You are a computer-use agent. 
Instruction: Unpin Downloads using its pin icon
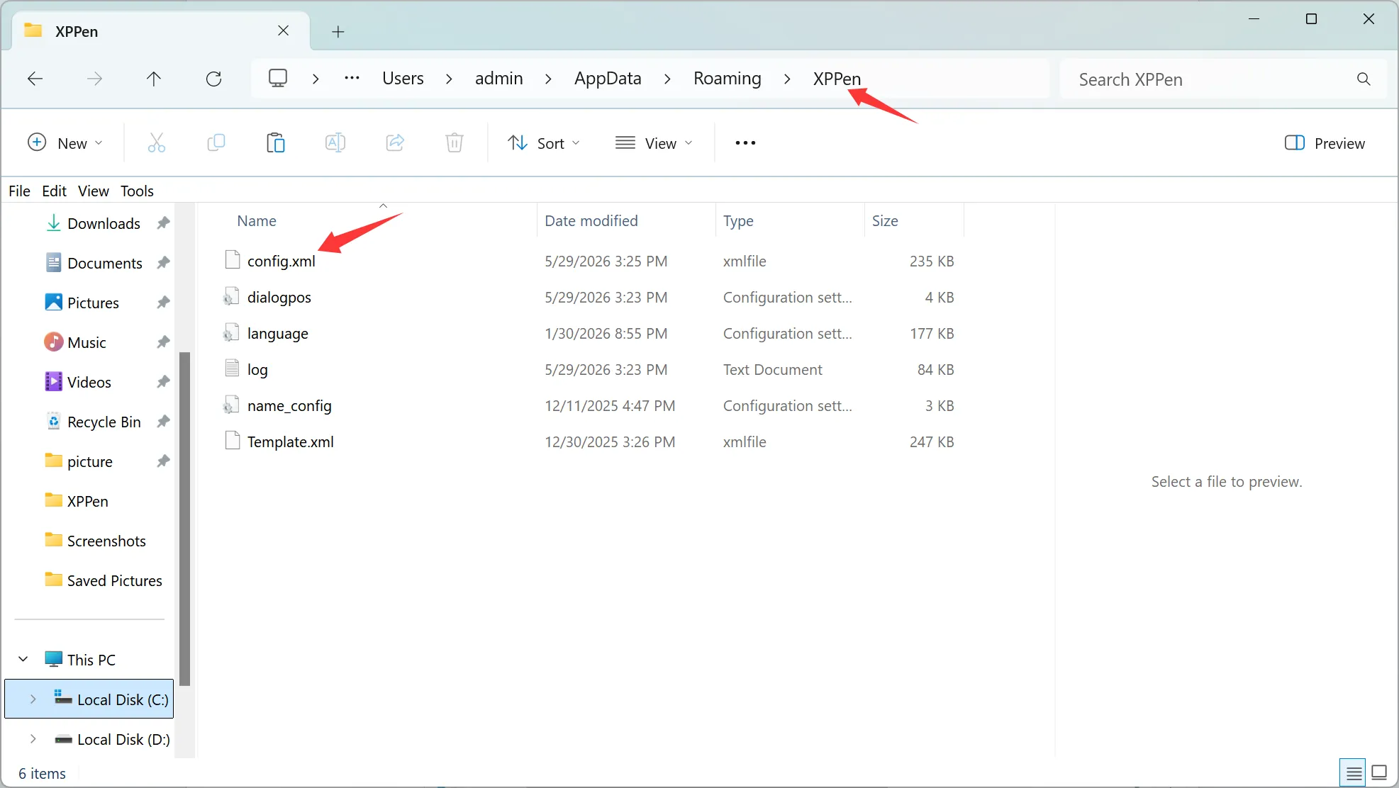click(x=163, y=223)
